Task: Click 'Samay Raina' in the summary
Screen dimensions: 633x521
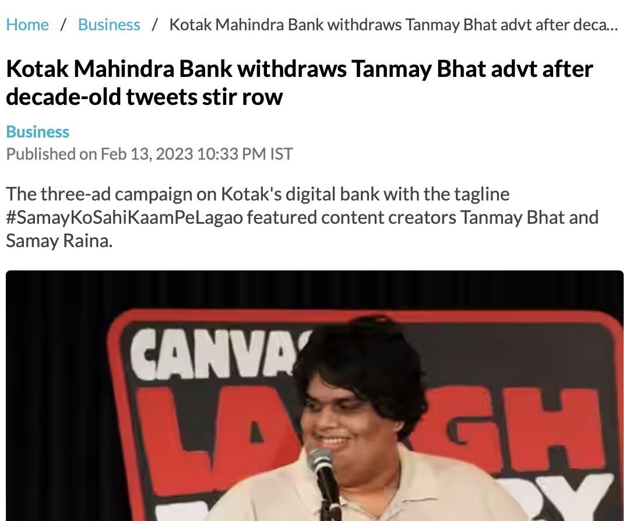Action: click(59, 241)
